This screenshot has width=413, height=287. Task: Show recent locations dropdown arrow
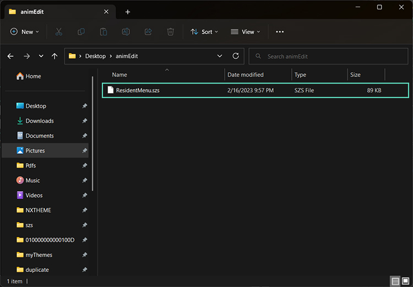click(41, 56)
